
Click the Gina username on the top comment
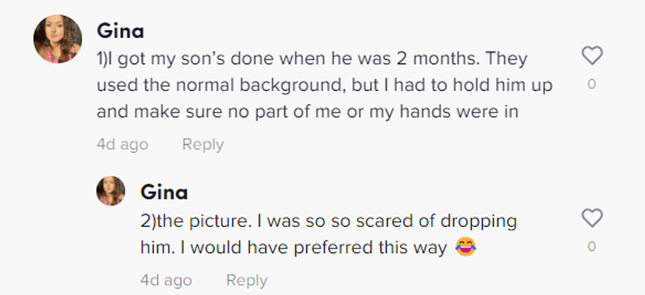coord(120,31)
